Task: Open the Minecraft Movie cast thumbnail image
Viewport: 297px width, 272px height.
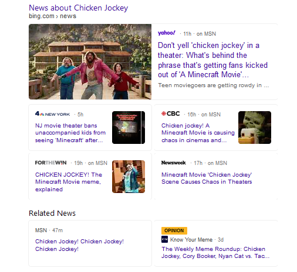Action: coord(90,61)
